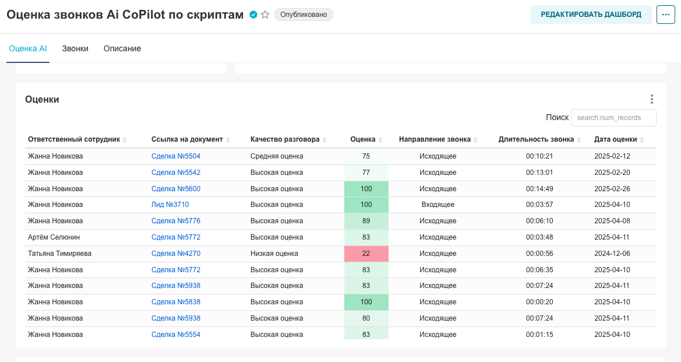Open the Сделка №5504 link
The width and height of the screenshot is (681, 362).
176,156
